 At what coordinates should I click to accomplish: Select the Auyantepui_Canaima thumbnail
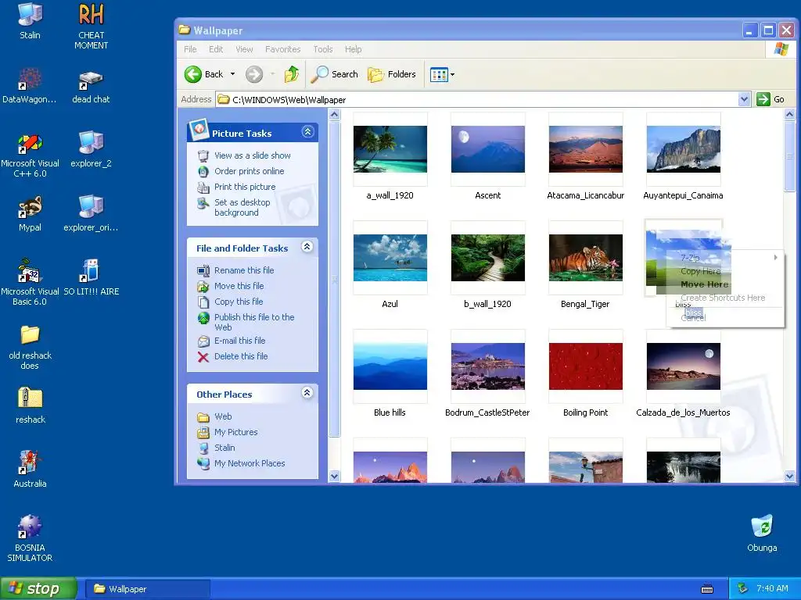pos(684,149)
